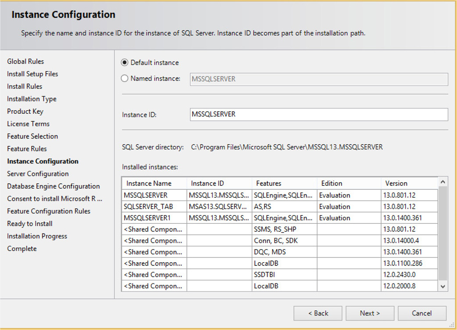
Task: Select the Complete step
Action: (22, 249)
